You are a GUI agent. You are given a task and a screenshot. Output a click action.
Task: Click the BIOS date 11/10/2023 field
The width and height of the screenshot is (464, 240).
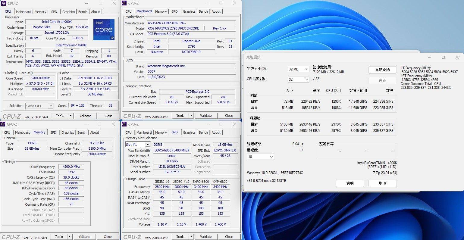(x=191, y=77)
